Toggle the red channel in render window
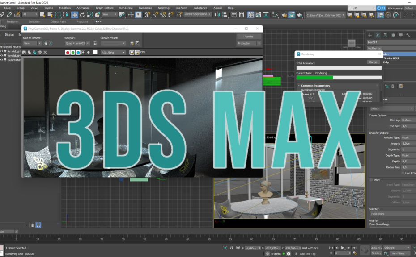416x257 pixels. point(68,52)
